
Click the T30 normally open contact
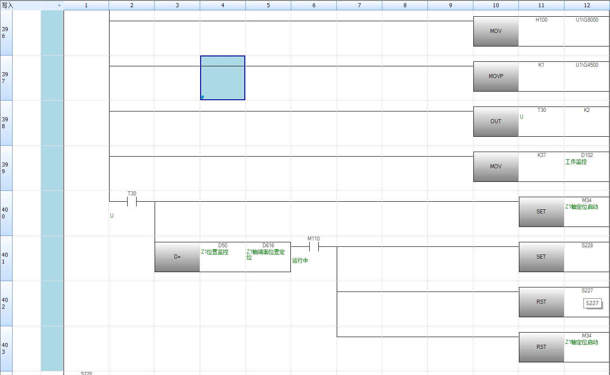coord(132,202)
